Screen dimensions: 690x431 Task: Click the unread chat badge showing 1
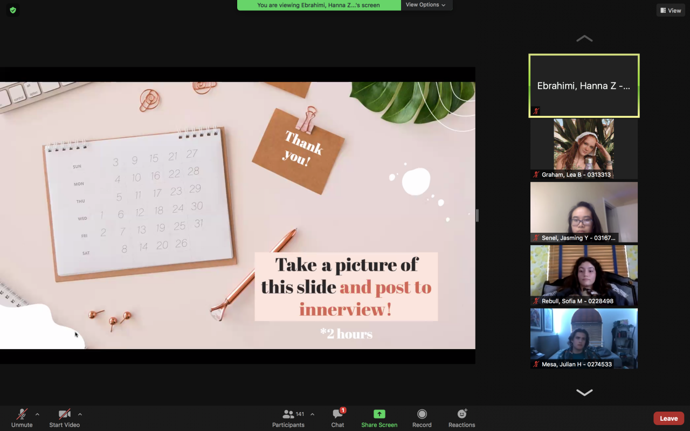(343, 411)
